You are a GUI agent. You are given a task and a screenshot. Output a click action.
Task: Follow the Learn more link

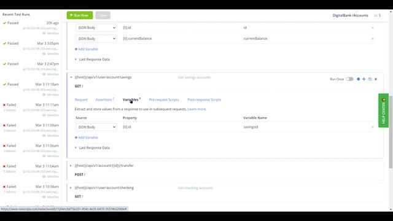coord(196,109)
